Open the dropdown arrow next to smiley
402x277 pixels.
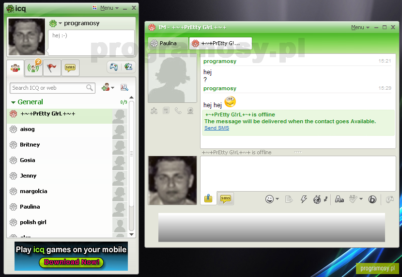click(277, 199)
